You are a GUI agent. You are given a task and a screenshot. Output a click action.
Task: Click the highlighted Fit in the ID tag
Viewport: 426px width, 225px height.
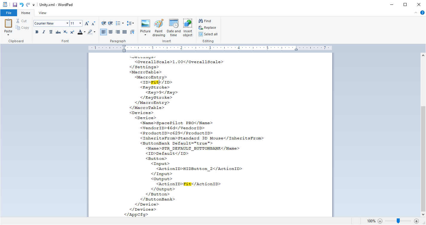tap(155, 82)
